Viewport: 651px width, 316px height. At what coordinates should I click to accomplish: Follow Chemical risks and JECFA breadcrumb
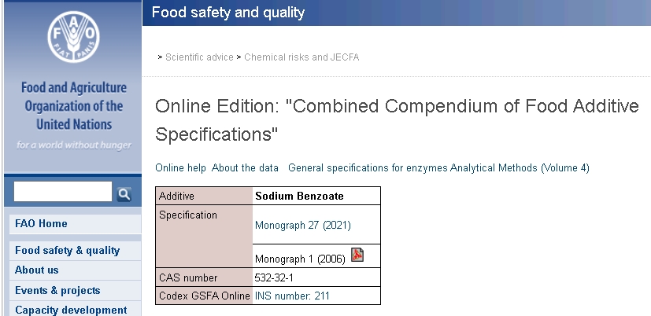(301, 57)
